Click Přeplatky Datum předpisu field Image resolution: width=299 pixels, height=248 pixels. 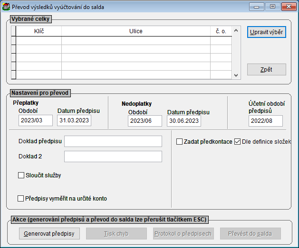pyautogui.click(x=74, y=120)
